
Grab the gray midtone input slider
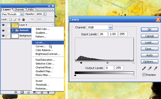tap(107, 63)
